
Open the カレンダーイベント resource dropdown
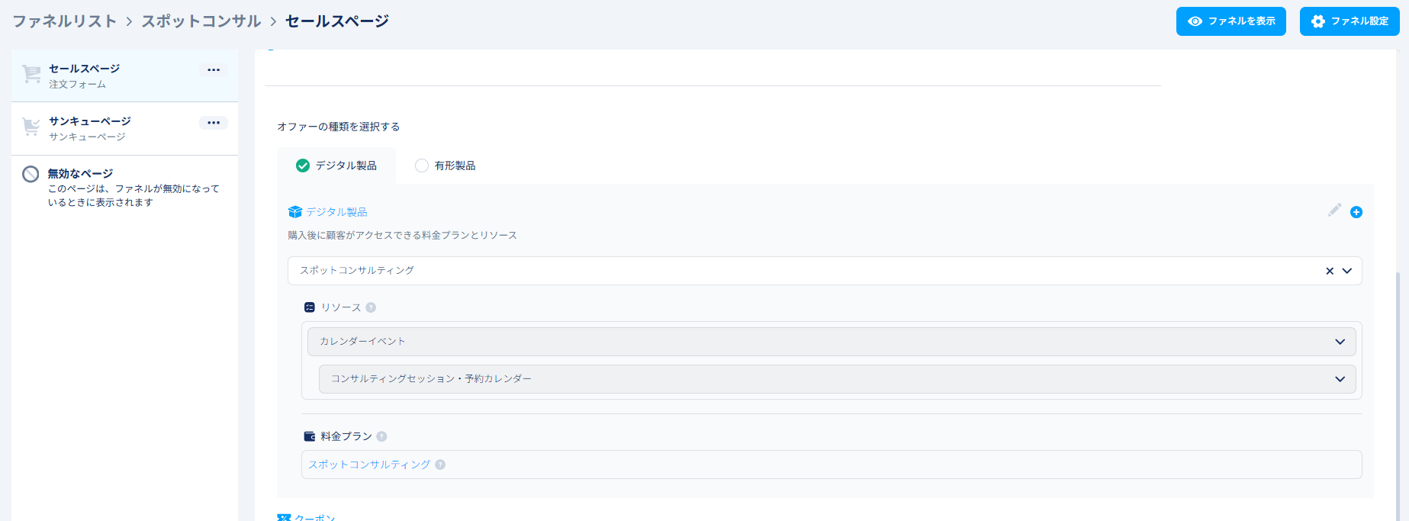(x=1340, y=342)
